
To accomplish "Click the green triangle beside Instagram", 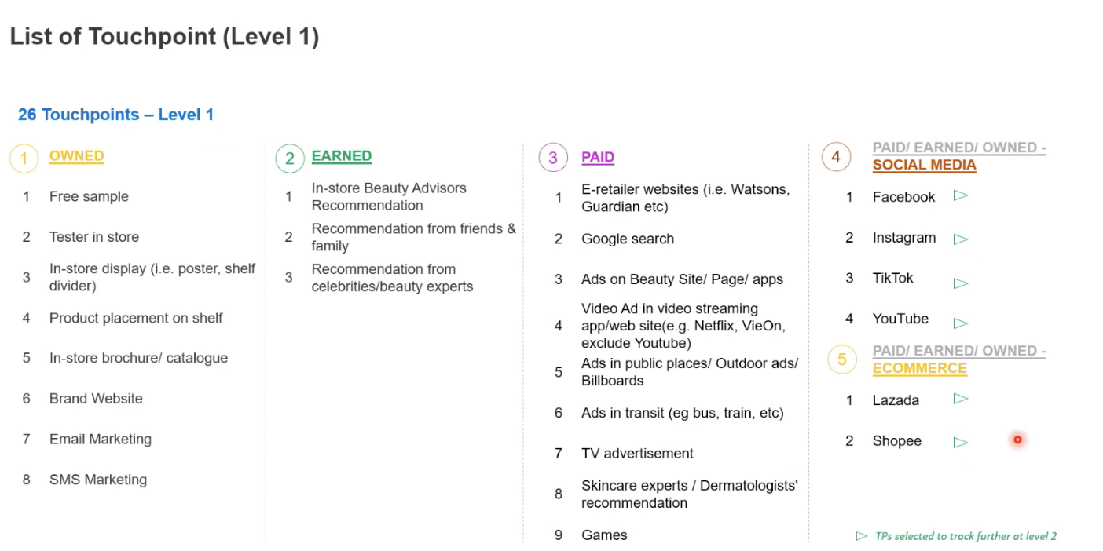I will tap(960, 239).
